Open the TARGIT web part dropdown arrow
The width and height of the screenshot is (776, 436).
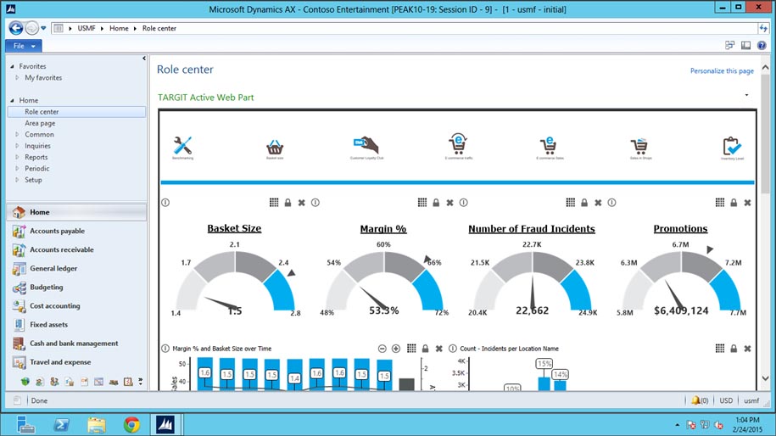point(746,95)
